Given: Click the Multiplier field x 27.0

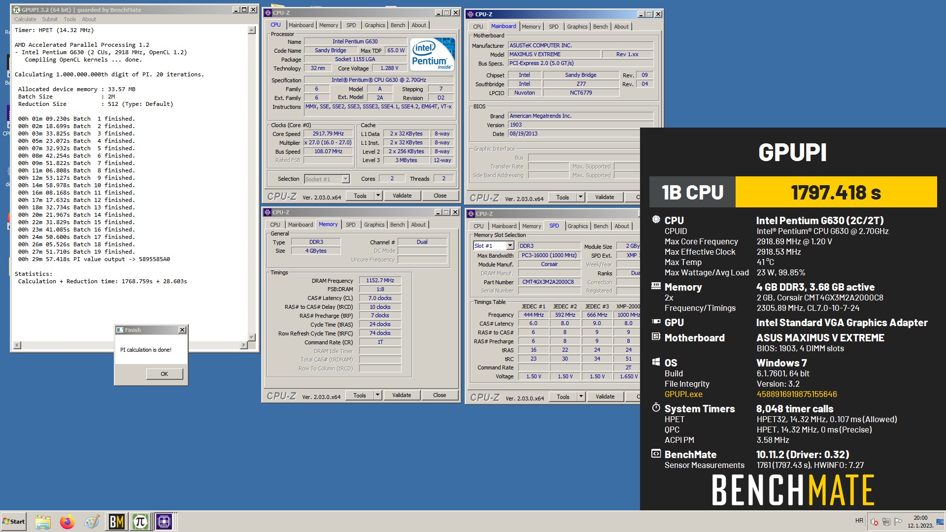Looking at the screenshot, I should (328, 142).
